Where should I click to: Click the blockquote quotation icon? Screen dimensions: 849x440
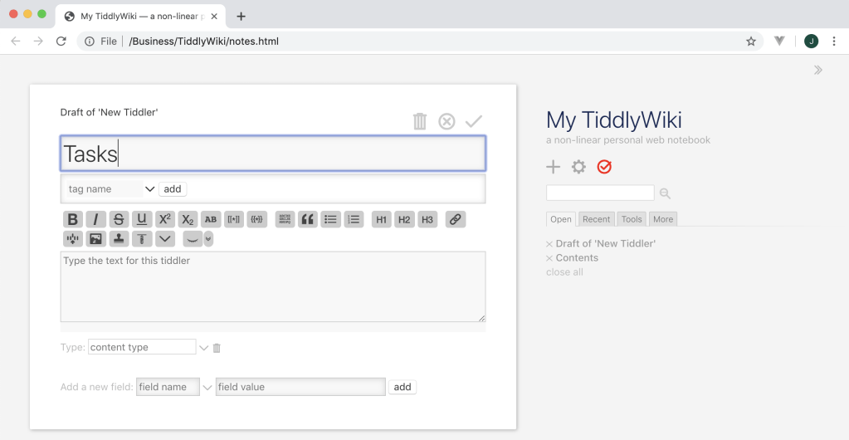308,219
